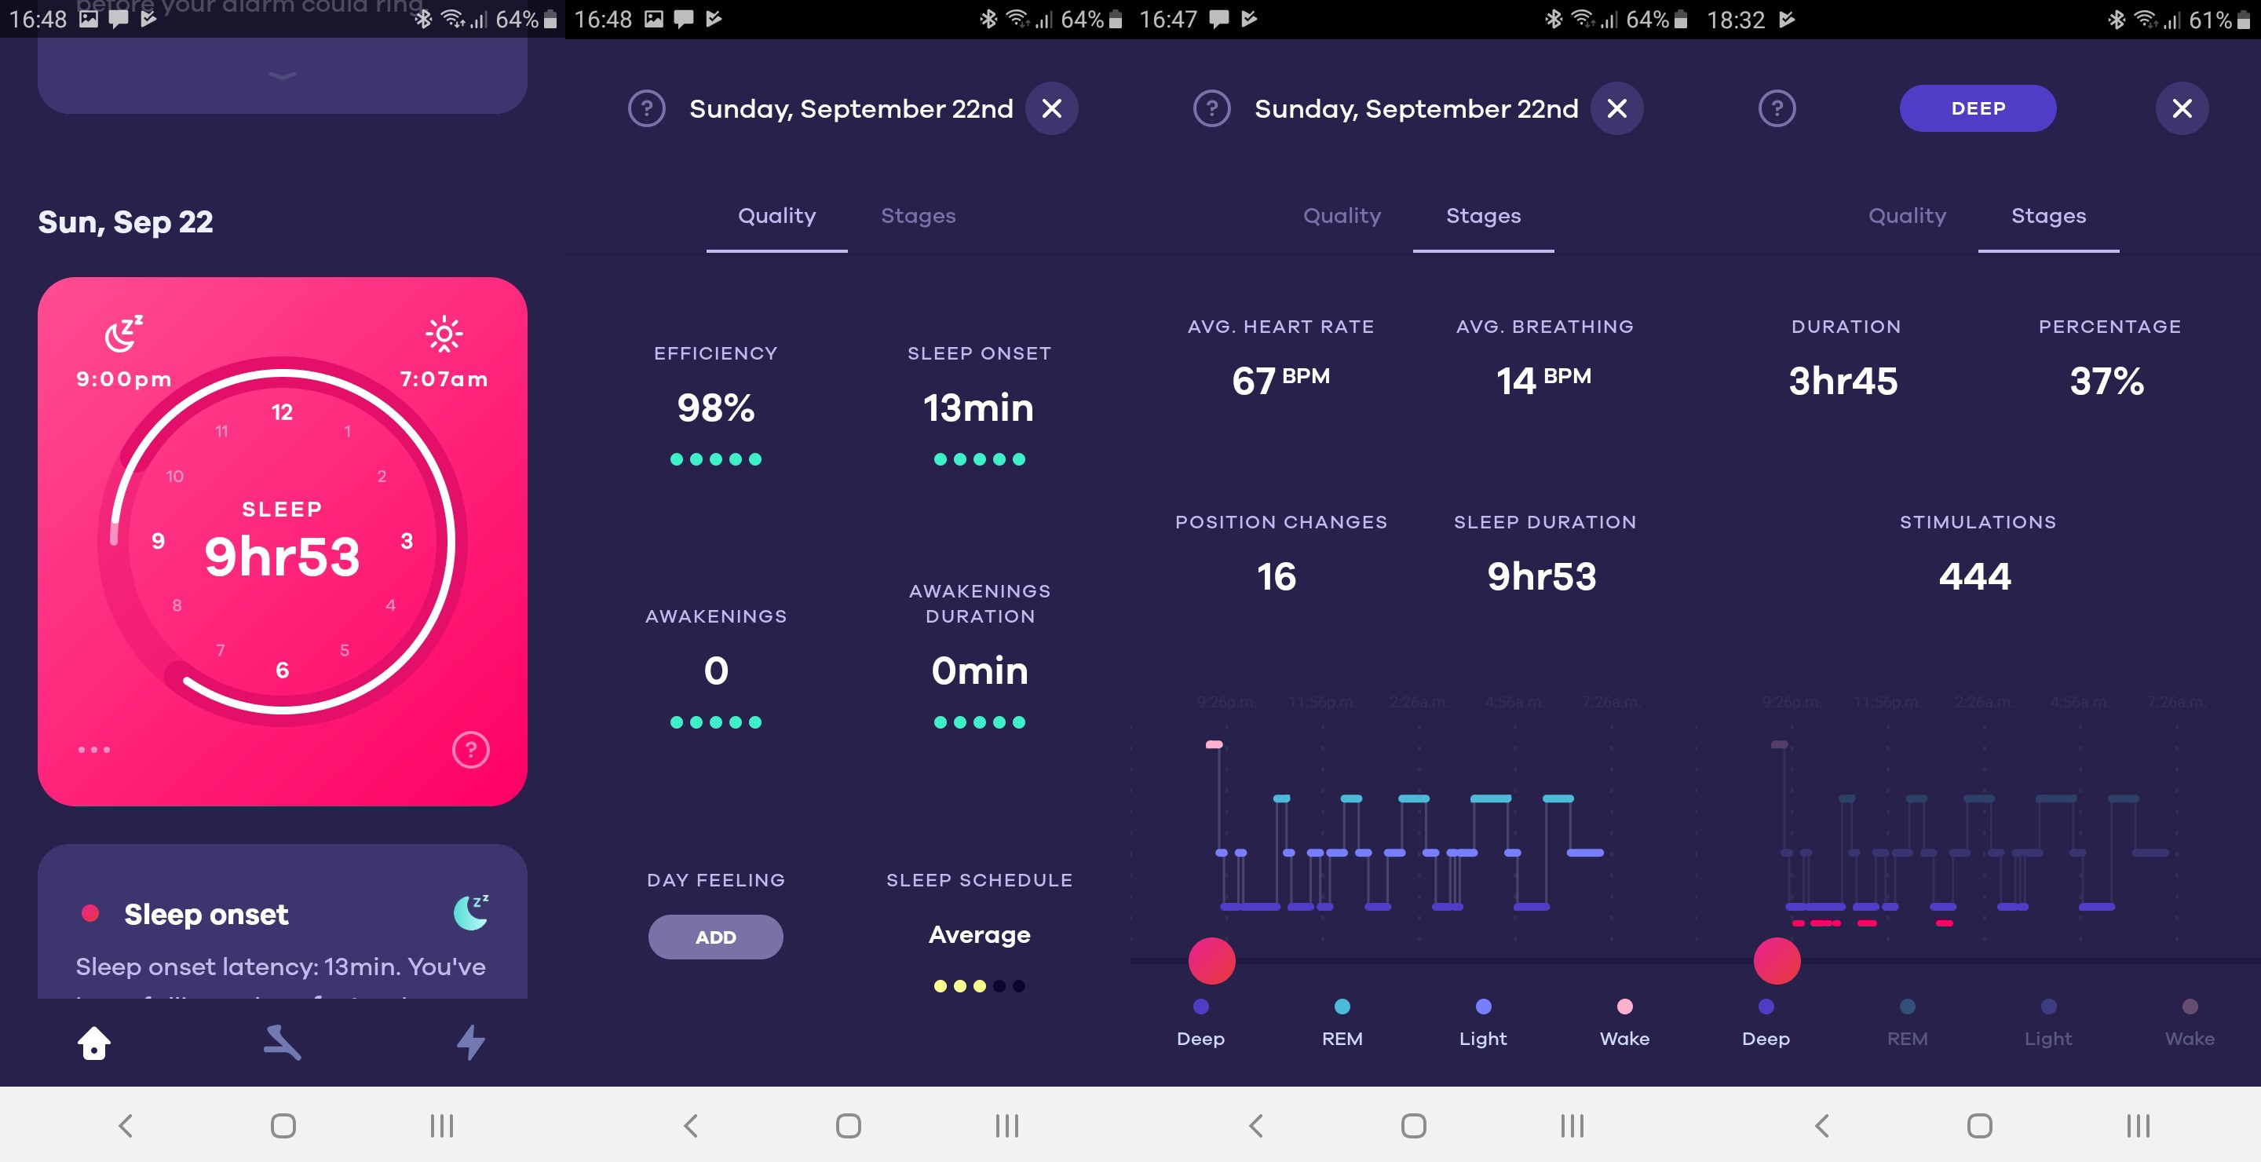Image resolution: width=2261 pixels, height=1162 pixels.
Task: Tap Sleep Schedule Average rating
Action: pos(980,934)
